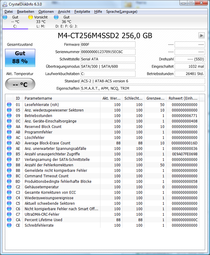Click status orb for Reserved Block Count row
The image size is (210, 255).
pos(9,126)
